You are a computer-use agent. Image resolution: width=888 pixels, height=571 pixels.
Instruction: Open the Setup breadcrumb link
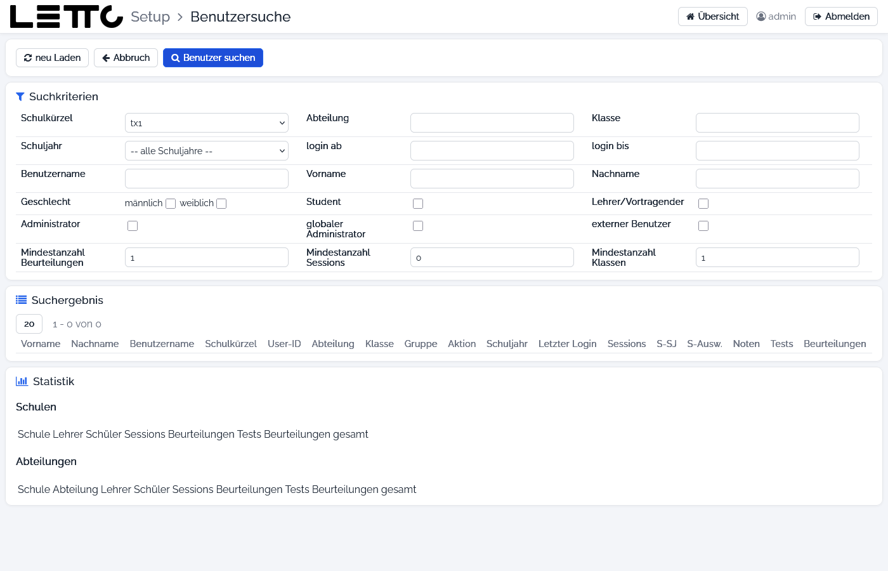(150, 16)
